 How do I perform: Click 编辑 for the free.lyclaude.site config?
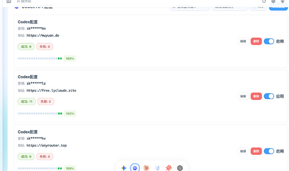point(243,96)
